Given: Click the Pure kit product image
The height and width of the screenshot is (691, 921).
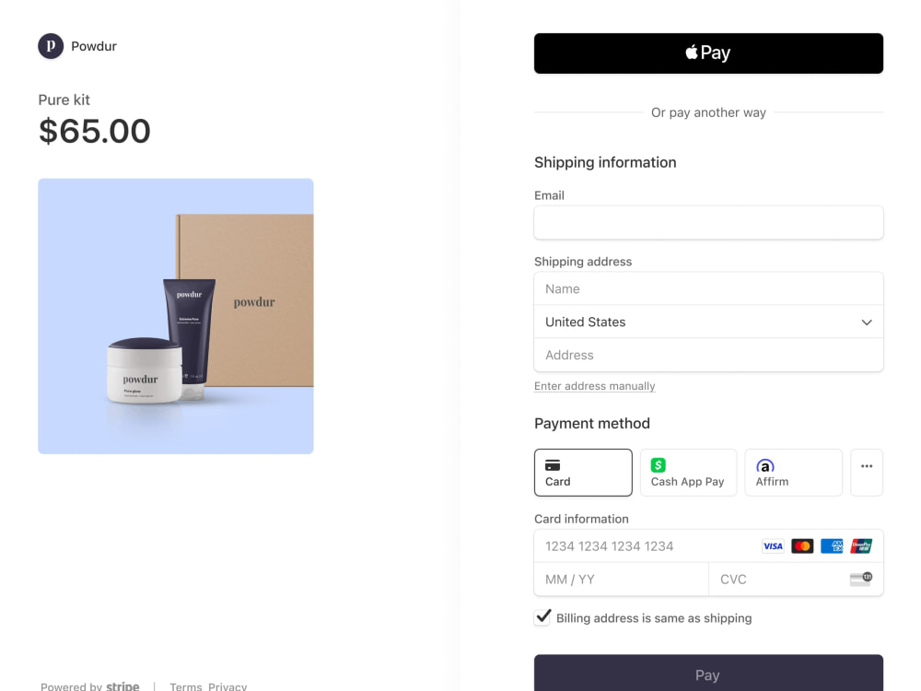Looking at the screenshot, I should pyautogui.click(x=176, y=316).
